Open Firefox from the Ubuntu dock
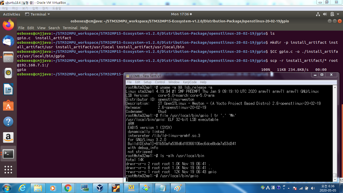This screenshot has height=193, width=343. tap(8, 25)
